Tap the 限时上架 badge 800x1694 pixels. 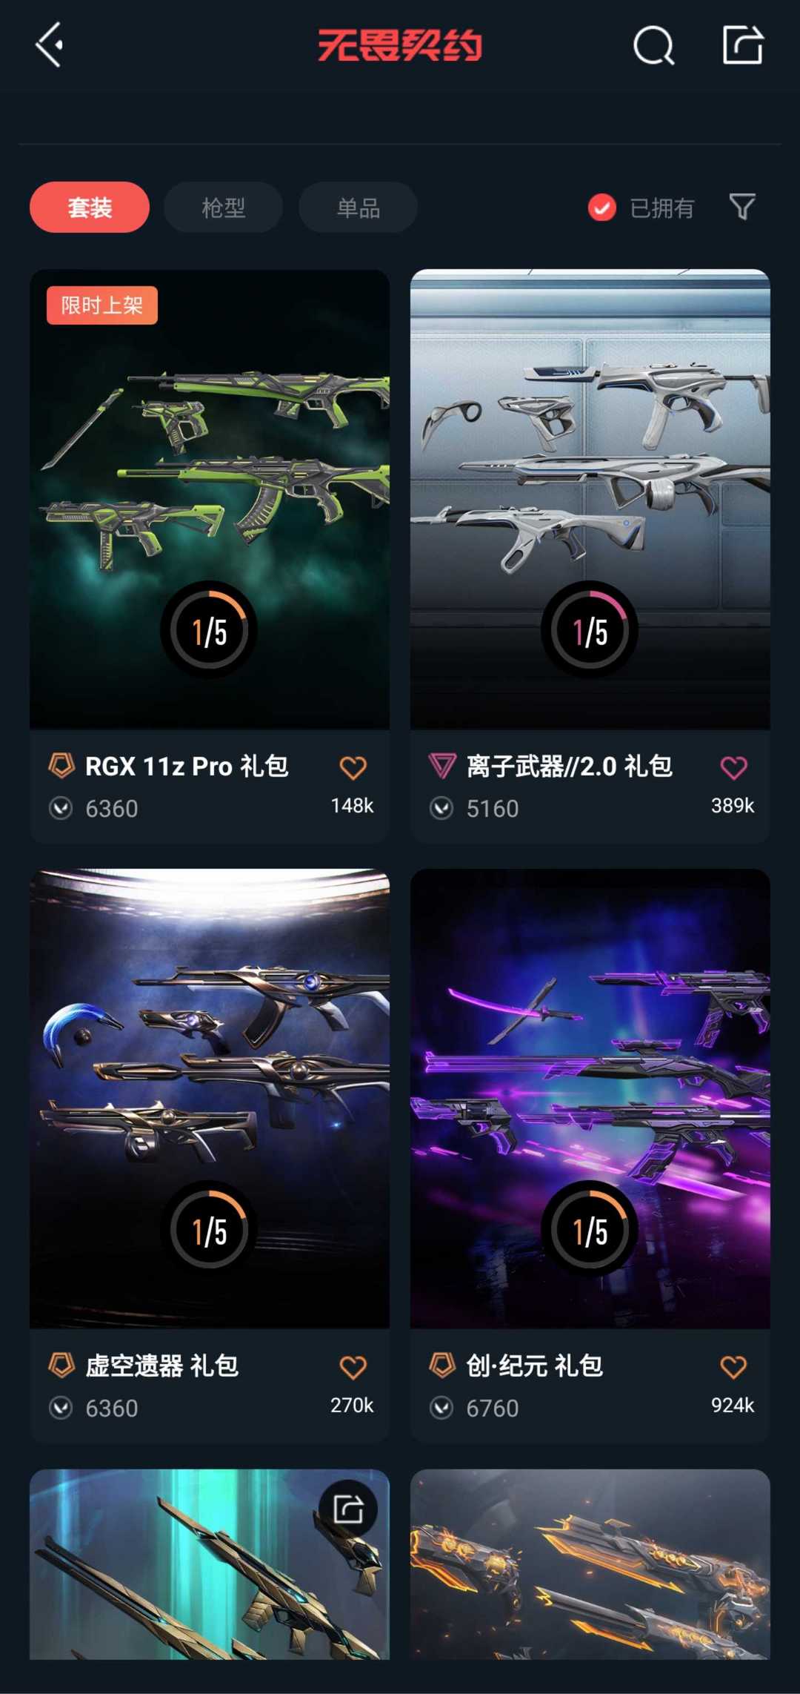coord(102,305)
